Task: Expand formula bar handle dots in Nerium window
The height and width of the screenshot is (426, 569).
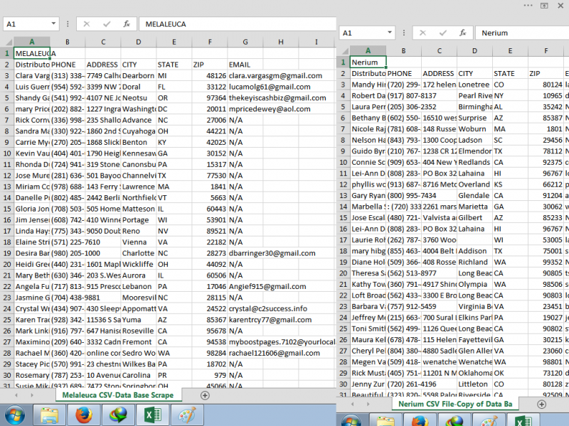Action: tap(403, 33)
